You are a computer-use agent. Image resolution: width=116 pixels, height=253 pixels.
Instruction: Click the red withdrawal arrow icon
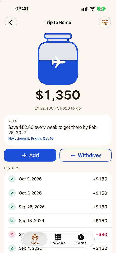(x=12, y=234)
